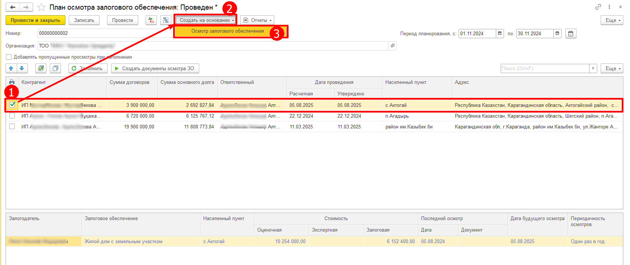Viewport: 630px width, 265px height.
Task: Open the Отчеты dropdown
Action: (258, 20)
